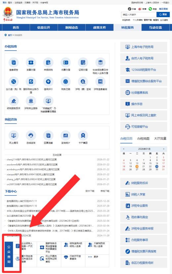172x274 pixels.
Task: Select 互动交流 in the navigation bar
Action: pos(155,27)
